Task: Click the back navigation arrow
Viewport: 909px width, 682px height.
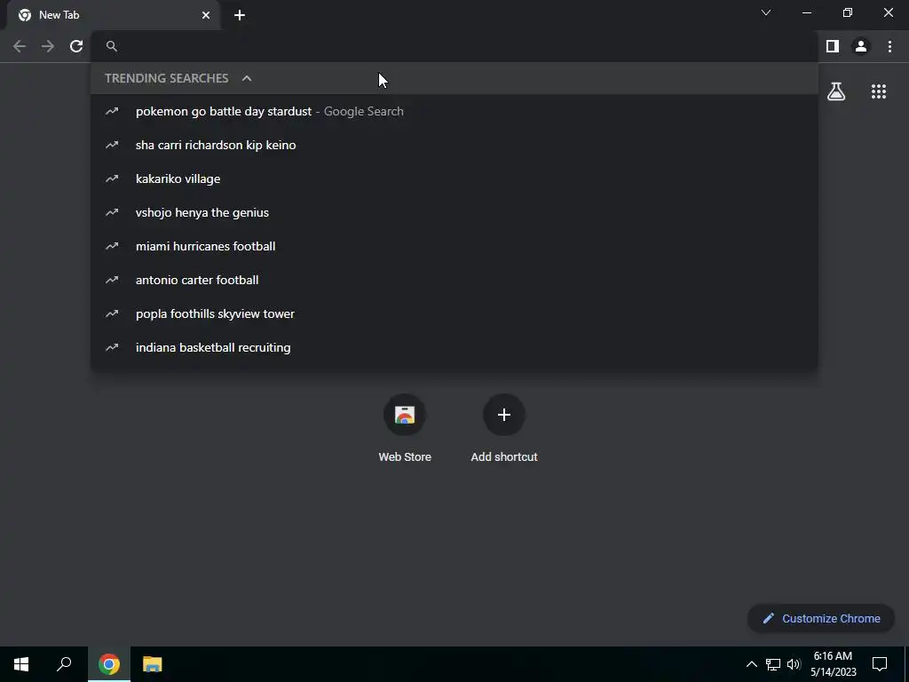Action: (x=20, y=46)
